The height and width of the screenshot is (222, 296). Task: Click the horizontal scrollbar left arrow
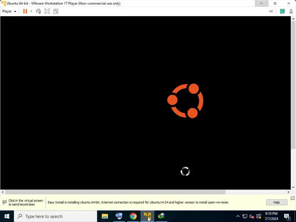(3, 192)
